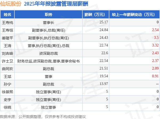Viewport: 160px width, 119px height.
Task: Select the name cell 王斌
Action: pos(7,76)
